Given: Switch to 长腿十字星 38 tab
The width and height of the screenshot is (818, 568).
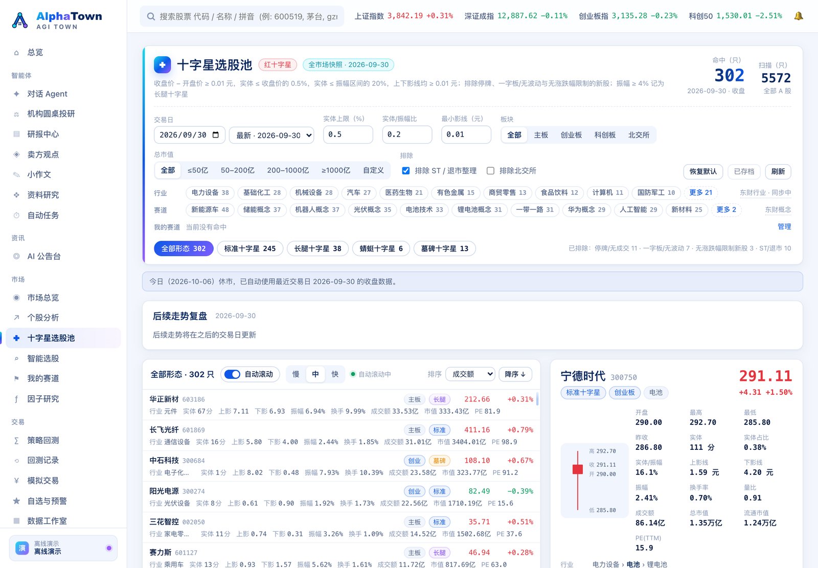Looking at the screenshot, I should click(317, 248).
